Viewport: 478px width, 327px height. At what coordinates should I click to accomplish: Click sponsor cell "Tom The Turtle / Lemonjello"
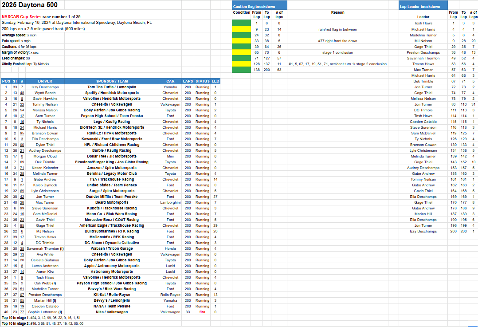(112, 87)
